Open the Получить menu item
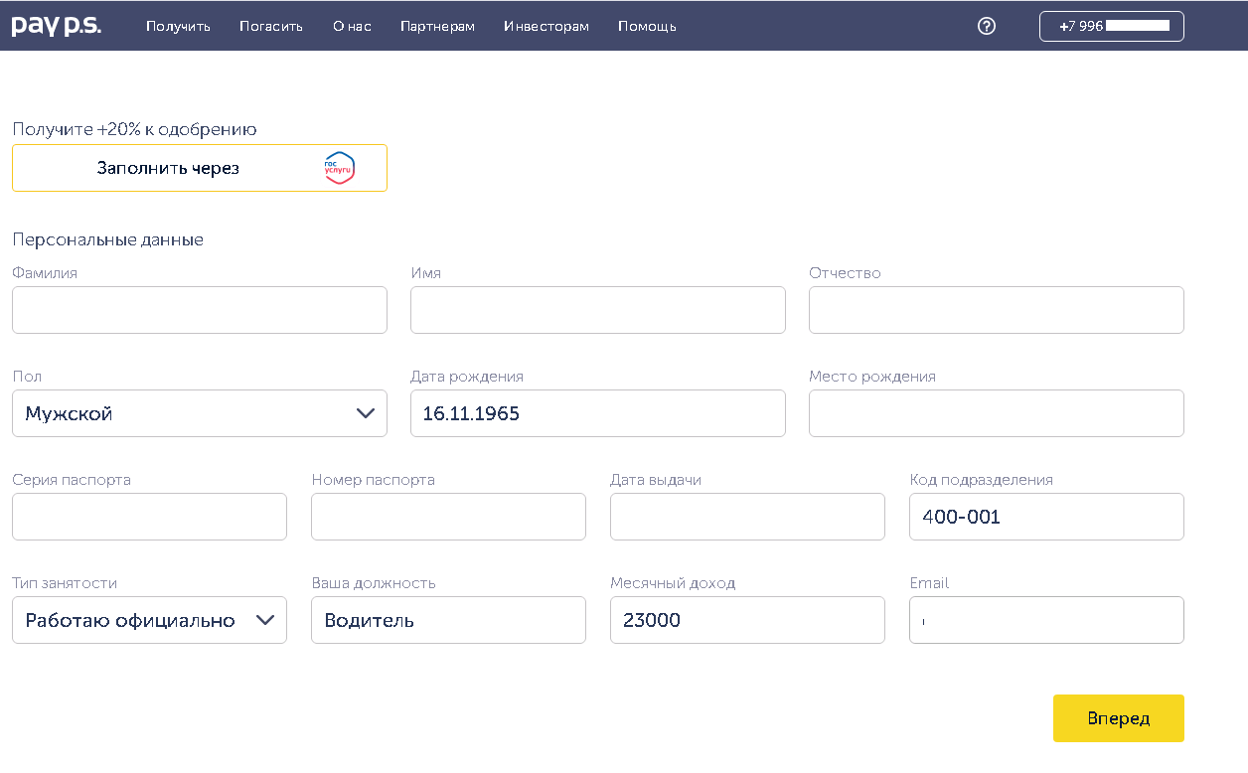Viewport: 1248px width, 773px height. (x=178, y=26)
